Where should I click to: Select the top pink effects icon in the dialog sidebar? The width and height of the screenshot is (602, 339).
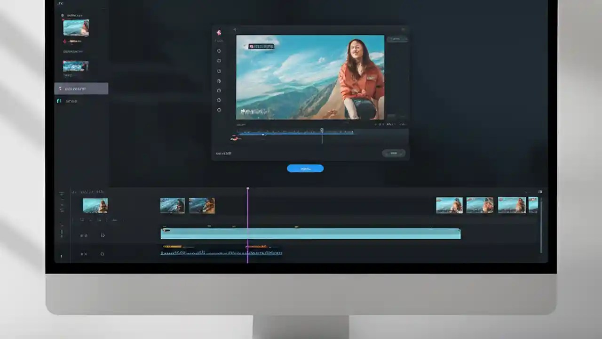tap(218, 33)
